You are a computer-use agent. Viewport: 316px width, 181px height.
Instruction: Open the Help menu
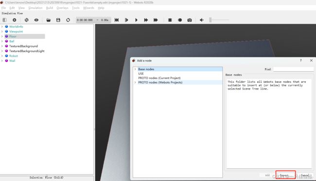[x=101, y=8]
